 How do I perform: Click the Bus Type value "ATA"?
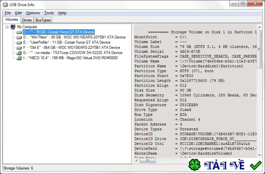click(183, 114)
